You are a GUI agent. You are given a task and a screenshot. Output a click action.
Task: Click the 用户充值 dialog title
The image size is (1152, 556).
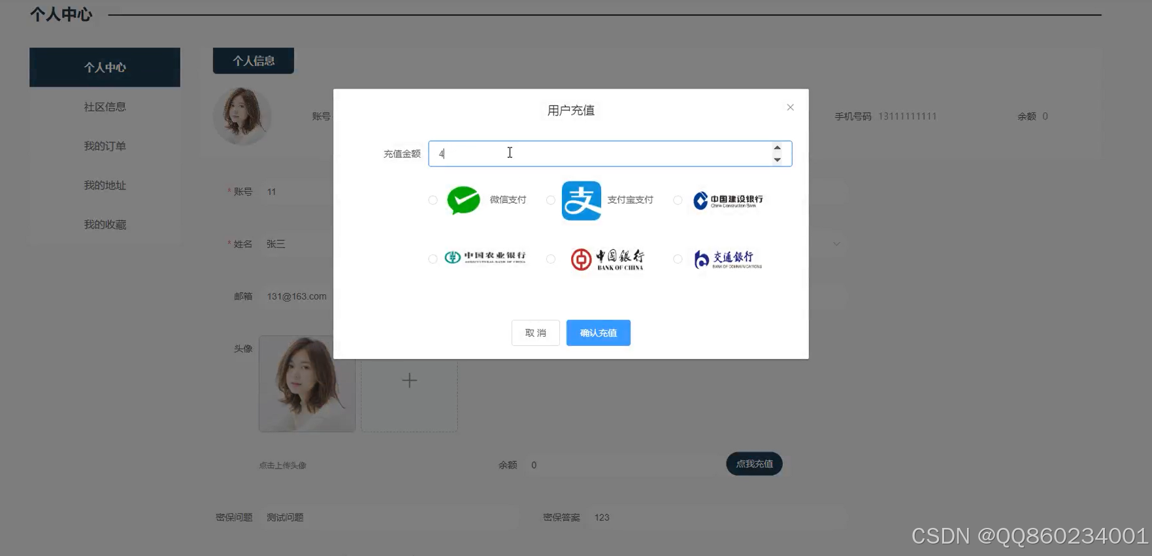pos(570,110)
